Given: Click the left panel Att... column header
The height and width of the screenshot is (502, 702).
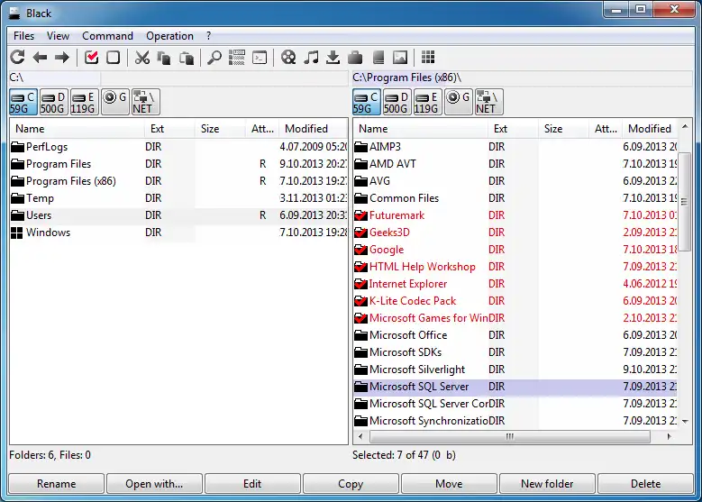Looking at the screenshot, I should [x=262, y=129].
